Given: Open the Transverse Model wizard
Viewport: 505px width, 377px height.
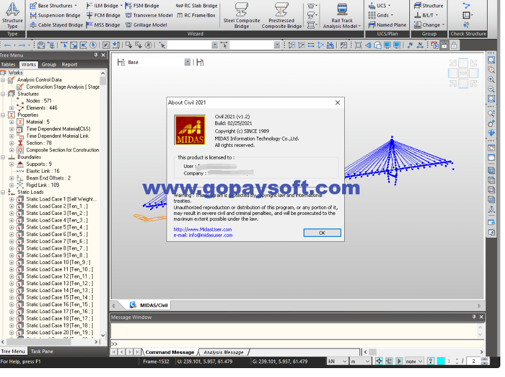Looking at the screenshot, I should coord(149,15).
